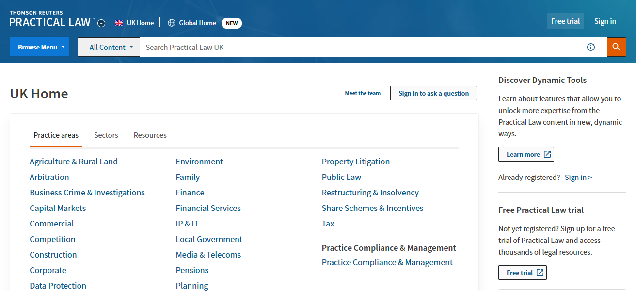The width and height of the screenshot is (636, 291).
Task: Open Share Schemes & Incentives
Action: pos(373,208)
